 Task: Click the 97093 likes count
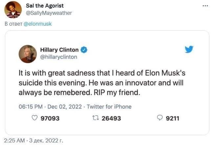pos(50,118)
